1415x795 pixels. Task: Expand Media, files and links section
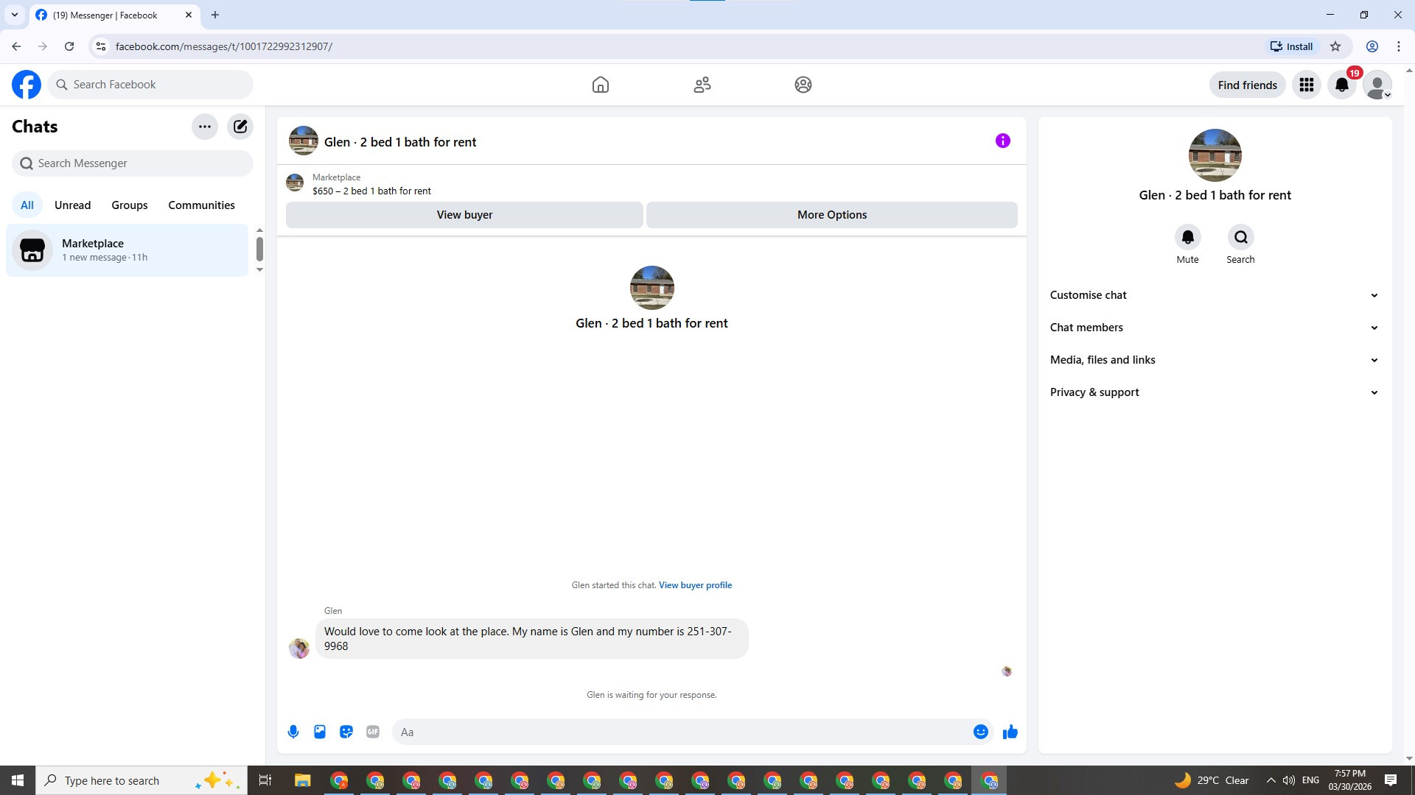pos(1214,360)
